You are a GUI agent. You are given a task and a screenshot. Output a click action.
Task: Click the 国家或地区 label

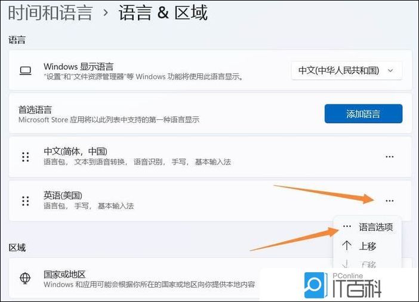tap(64, 274)
